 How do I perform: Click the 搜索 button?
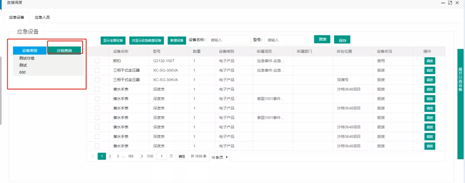[x=322, y=39]
